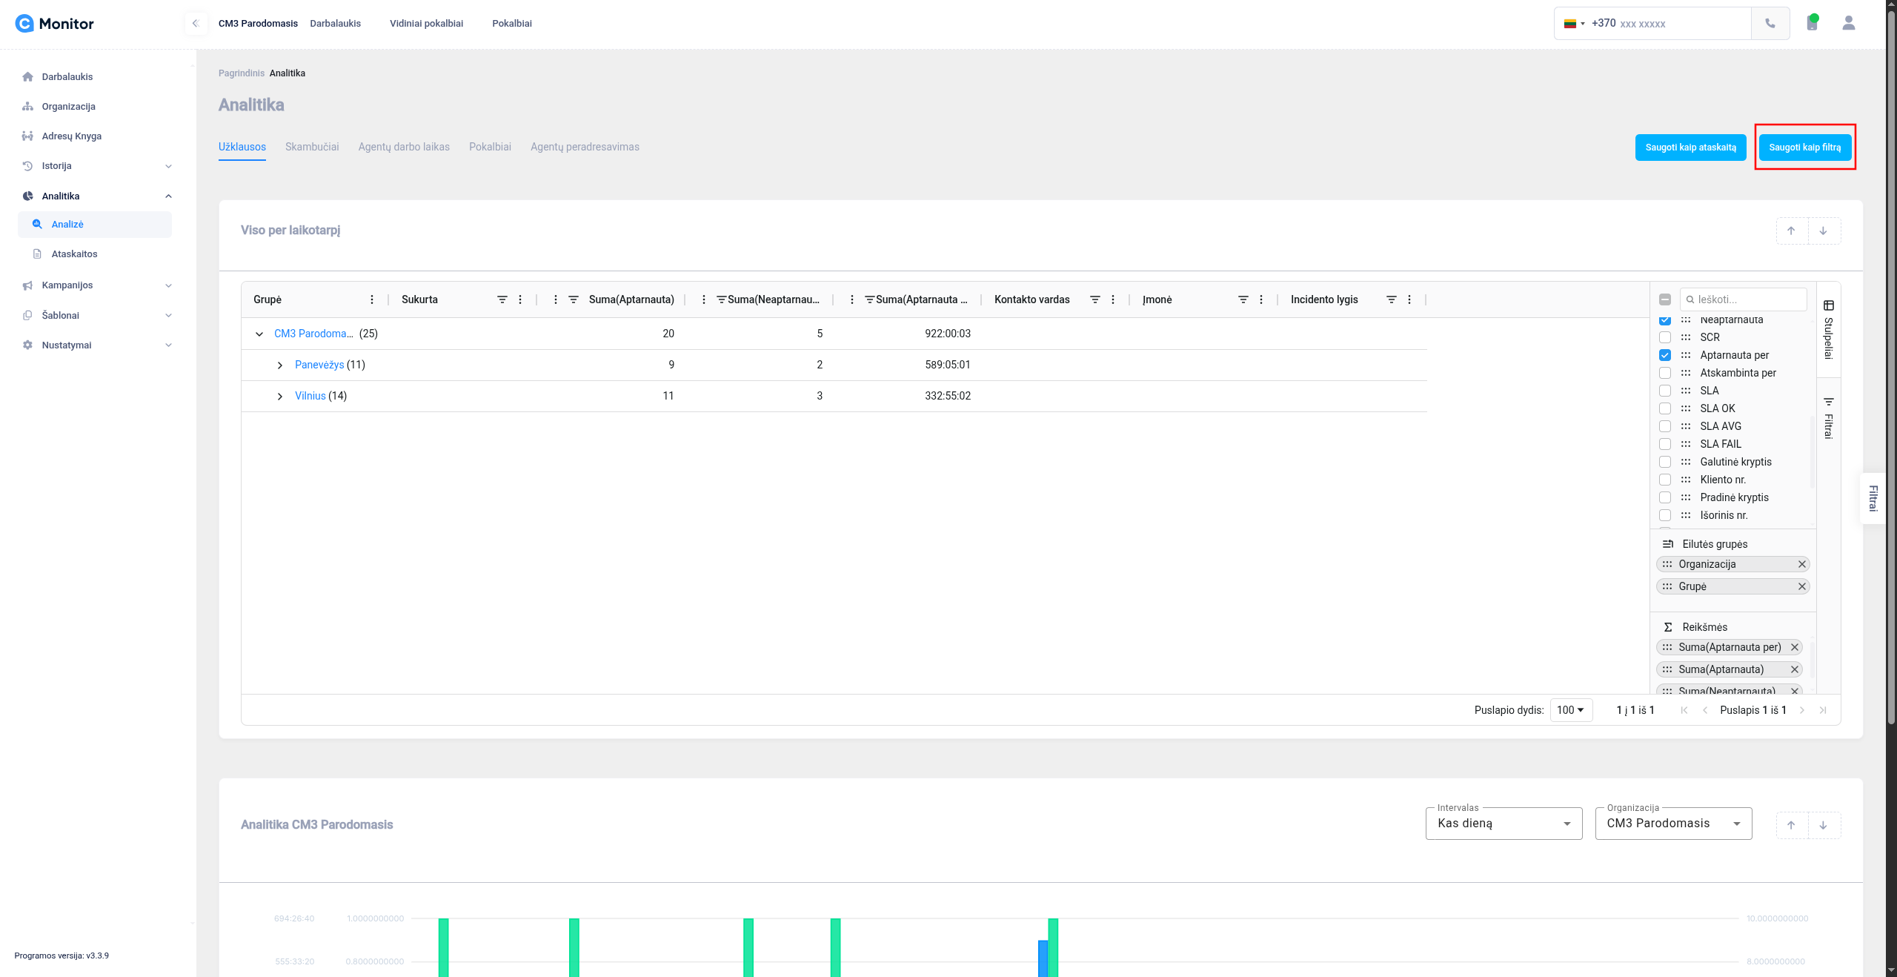Open the Organizacija CM3 Parodomasis dropdown
Screen dimensions: 1897x977
click(1673, 824)
